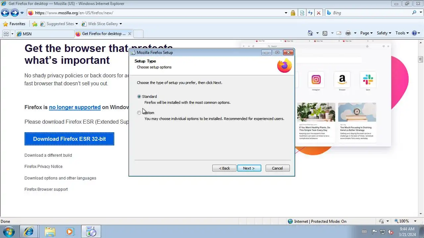
Task: Click the Quick Tabs grid icon
Action: [6, 34]
